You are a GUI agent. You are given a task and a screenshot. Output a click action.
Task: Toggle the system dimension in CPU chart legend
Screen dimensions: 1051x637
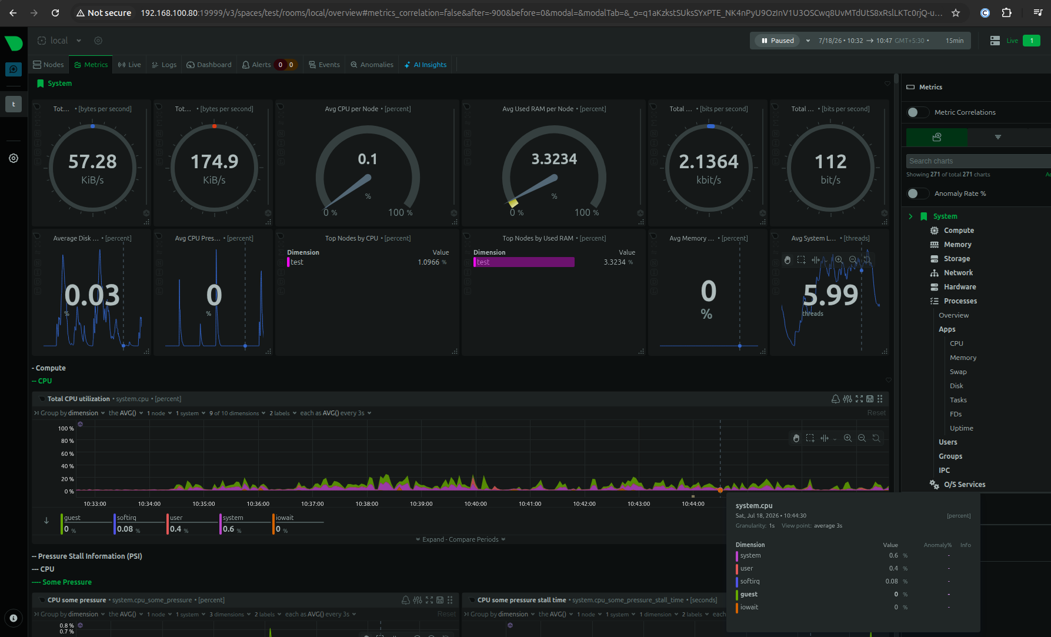coord(244,523)
